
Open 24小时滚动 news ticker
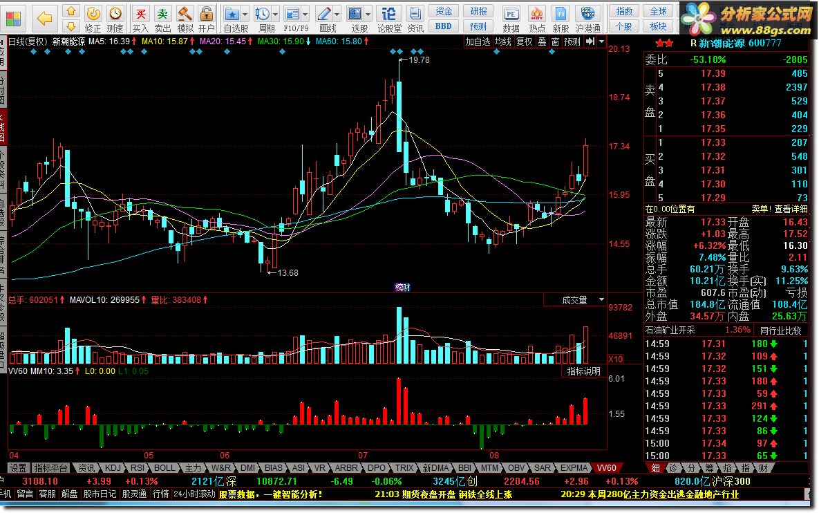point(194,494)
